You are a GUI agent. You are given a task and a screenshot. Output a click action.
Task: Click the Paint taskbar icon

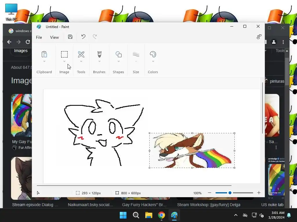coord(174,215)
